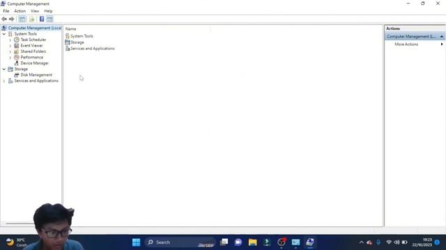Select Services and Applications in the tree
This screenshot has height=250, width=446.
[x=36, y=81]
